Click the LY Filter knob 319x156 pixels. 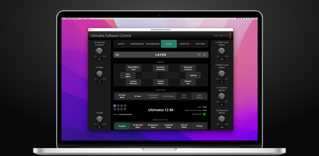point(100,74)
